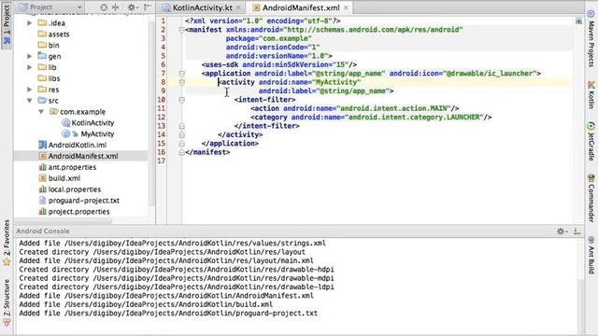
Task: Click the KotlinActivity class icon
Action: pyautogui.click(x=65, y=122)
